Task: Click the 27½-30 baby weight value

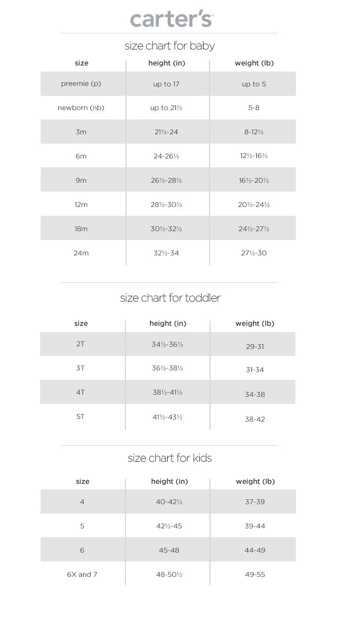Action: 254,253
